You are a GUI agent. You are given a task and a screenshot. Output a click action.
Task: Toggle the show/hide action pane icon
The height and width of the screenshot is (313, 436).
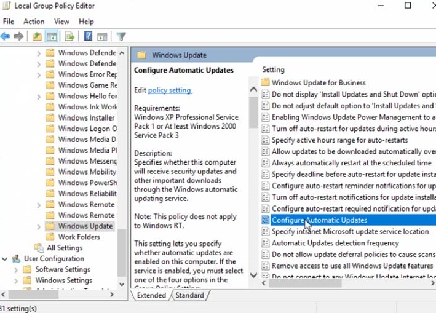[x=102, y=36]
